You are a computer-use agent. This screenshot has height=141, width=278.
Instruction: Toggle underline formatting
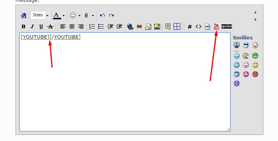[x=41, y=27]
